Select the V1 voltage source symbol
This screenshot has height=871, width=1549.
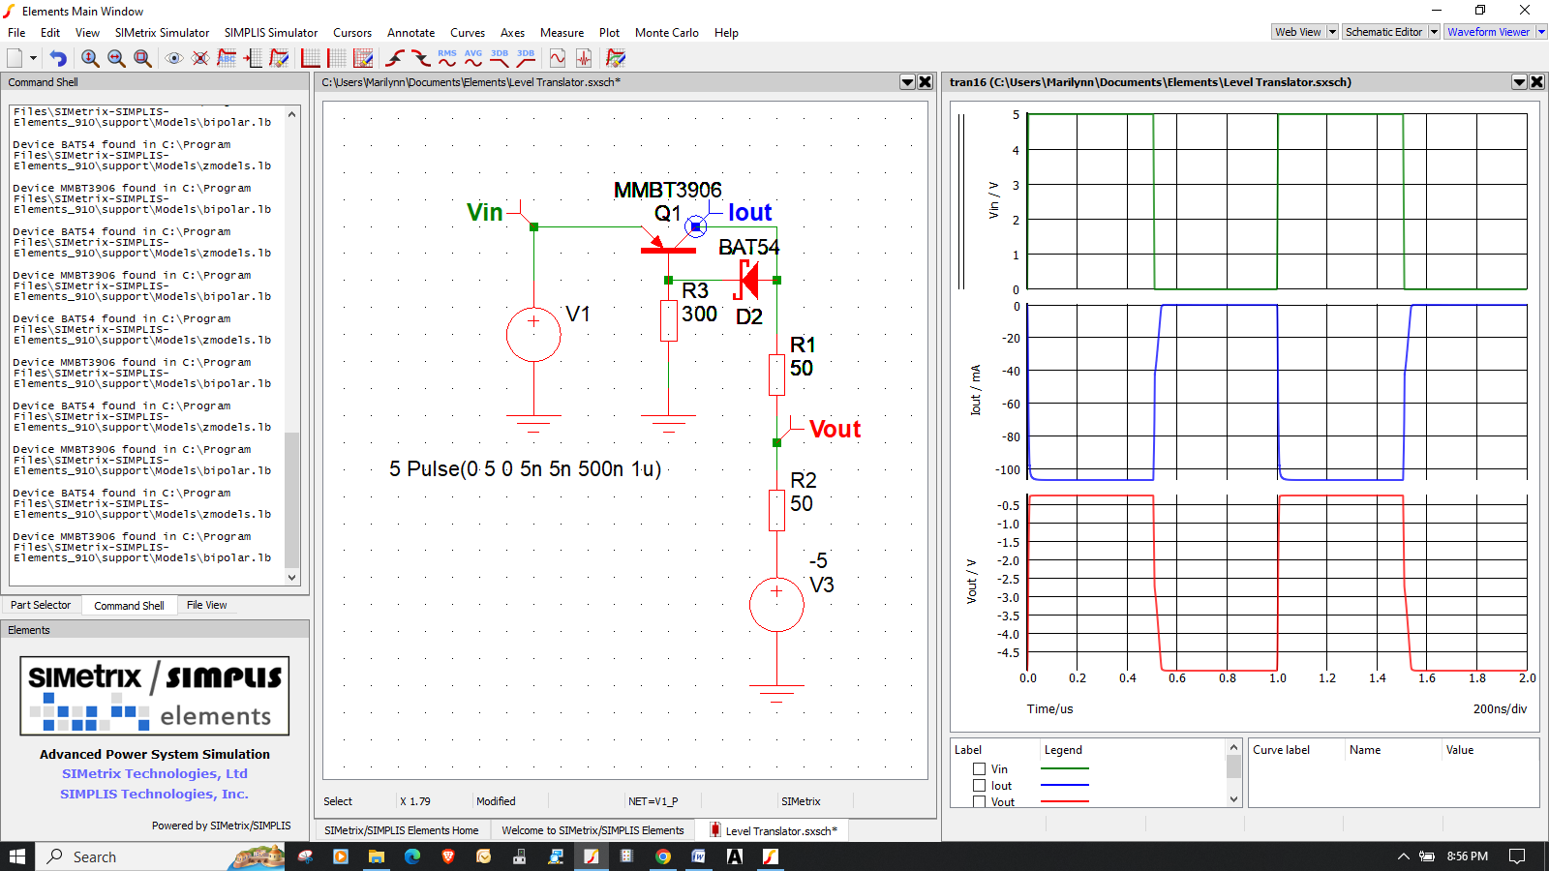533,335
